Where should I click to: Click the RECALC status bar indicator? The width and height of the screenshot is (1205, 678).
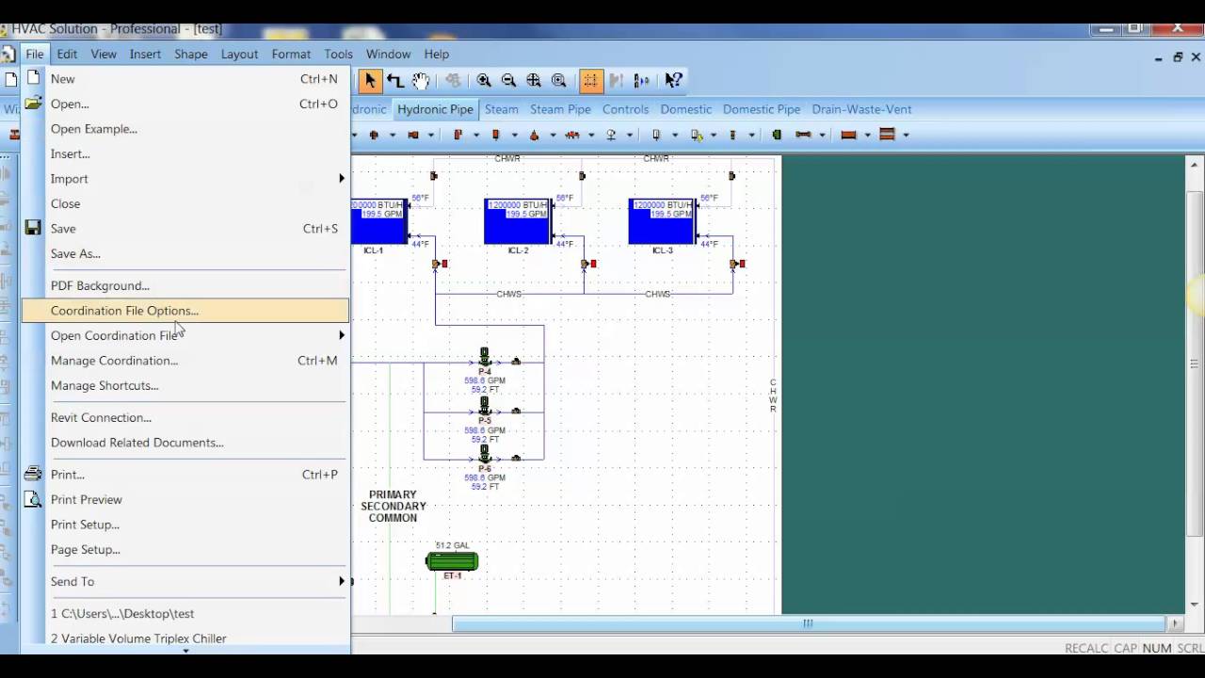1086,648
